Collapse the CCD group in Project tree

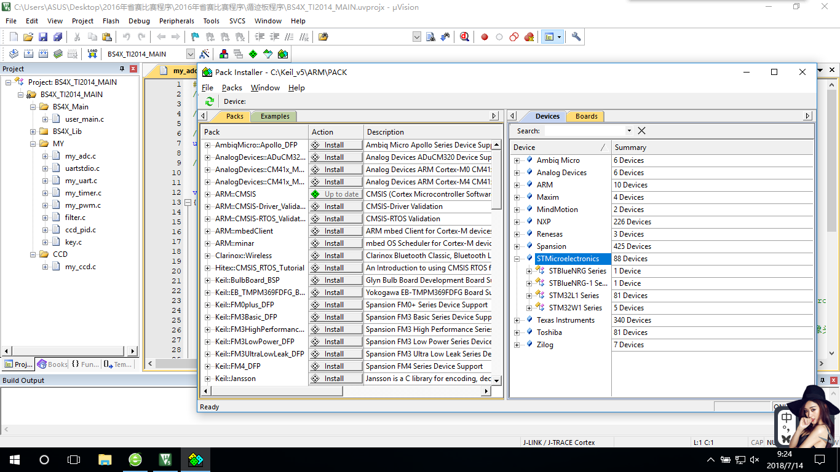point(33,254)
